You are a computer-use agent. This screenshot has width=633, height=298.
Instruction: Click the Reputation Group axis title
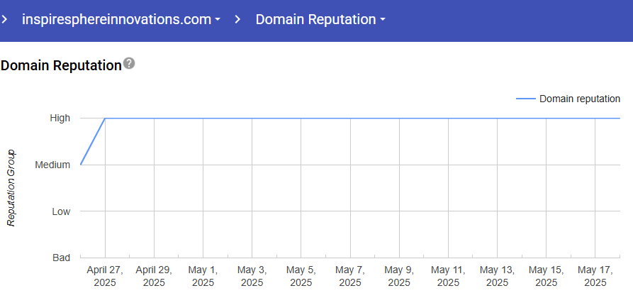[x=11, y=188]
